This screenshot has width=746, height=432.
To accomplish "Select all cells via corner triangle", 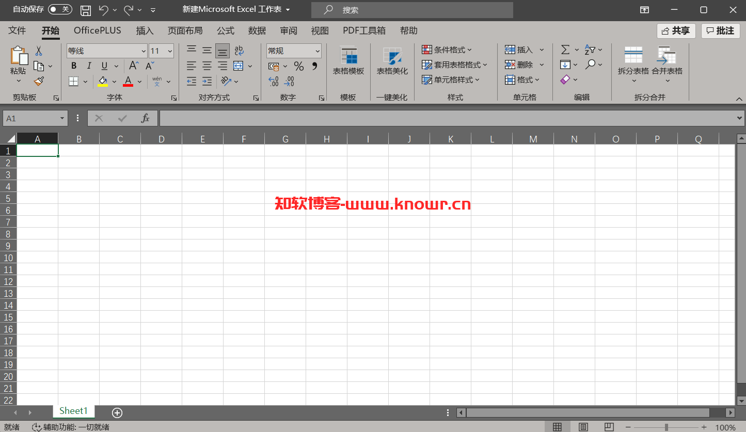I will [x=11, y=139].
